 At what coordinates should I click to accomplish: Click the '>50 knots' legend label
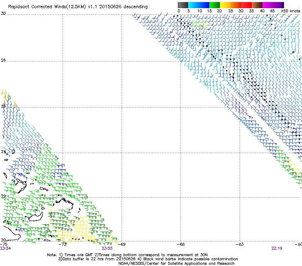click(290, 11)
